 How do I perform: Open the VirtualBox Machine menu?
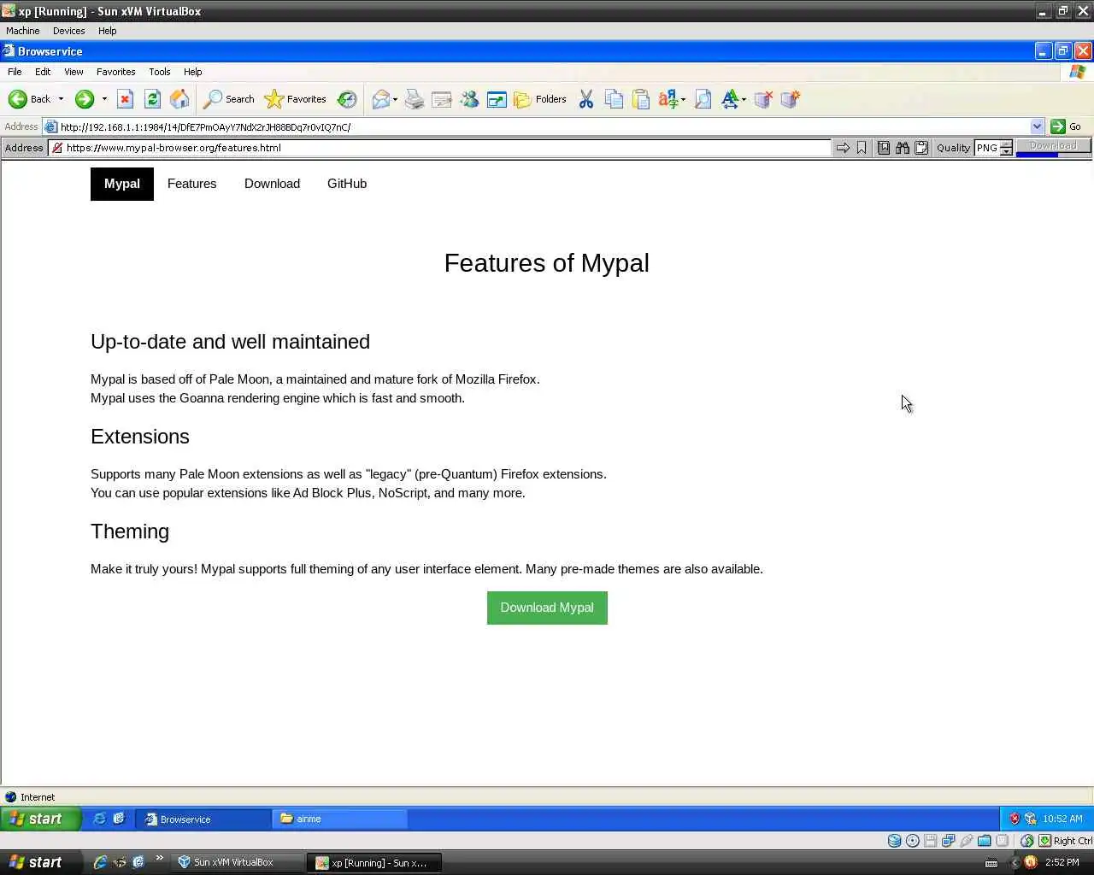22,31
